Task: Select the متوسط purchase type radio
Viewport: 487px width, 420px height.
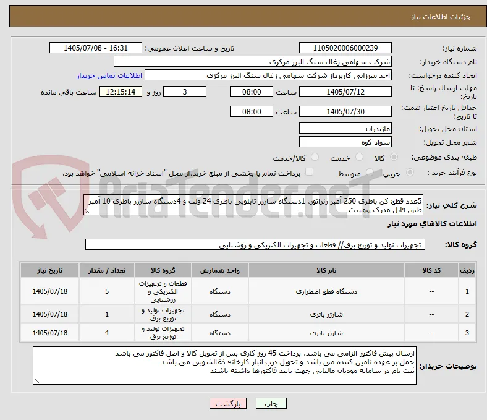Action: pyautogui.click(x=370, y=173)
